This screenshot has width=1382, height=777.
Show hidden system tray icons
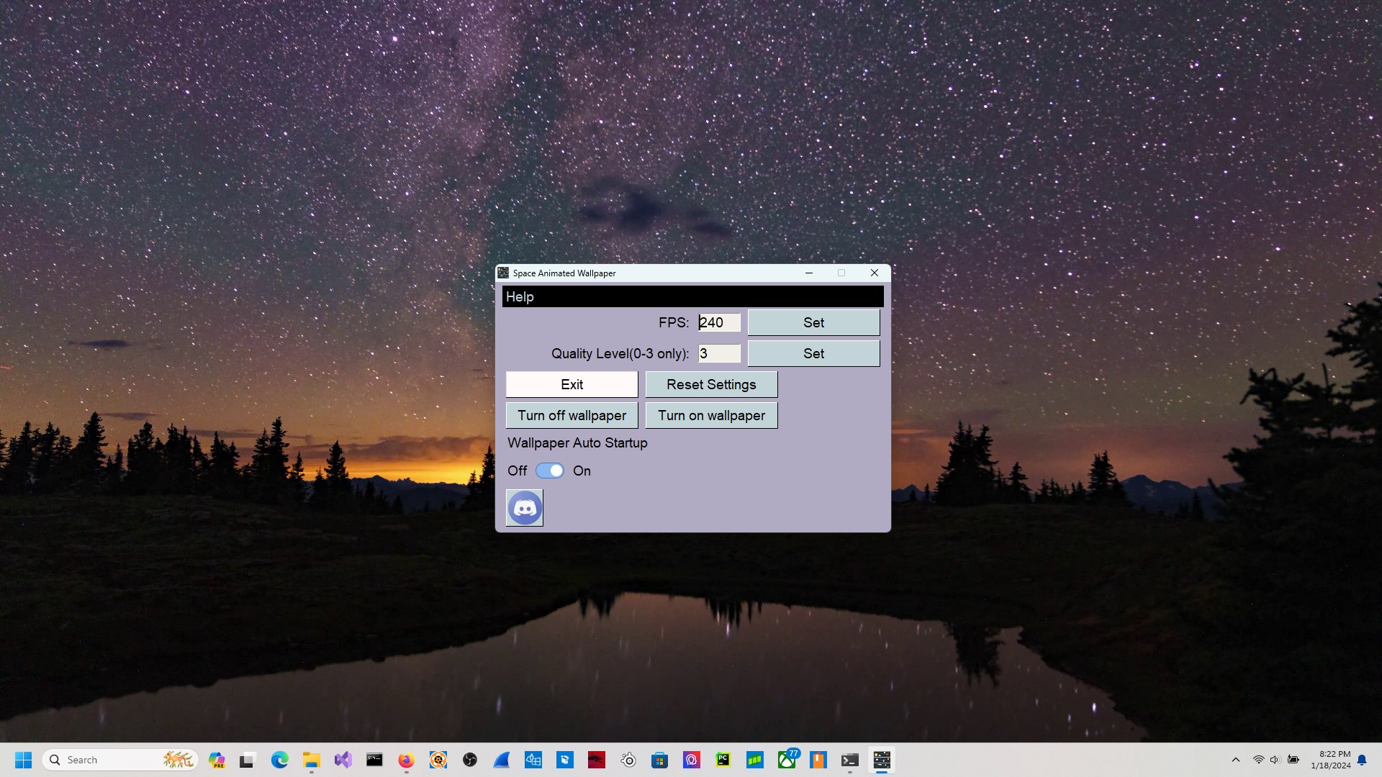click(x=1235, y=760)
